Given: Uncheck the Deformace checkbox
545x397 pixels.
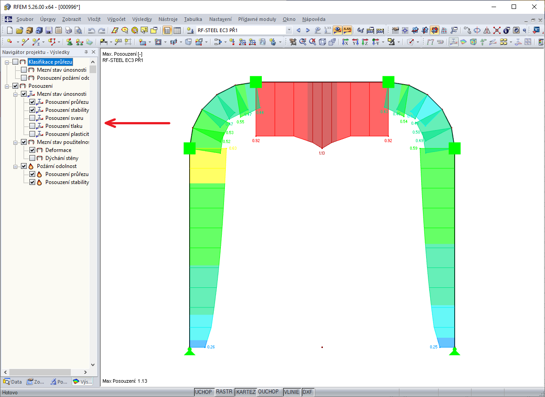Looking at the screenshot, I should (x=33, y=150).
